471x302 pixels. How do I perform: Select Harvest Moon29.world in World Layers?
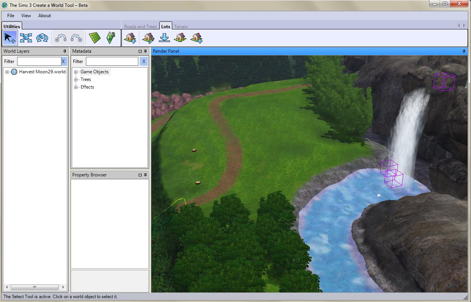click(42, 72)
